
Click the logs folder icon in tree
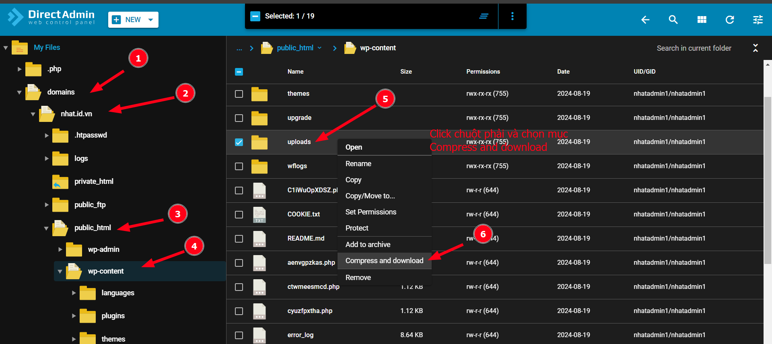click(60, 159)
